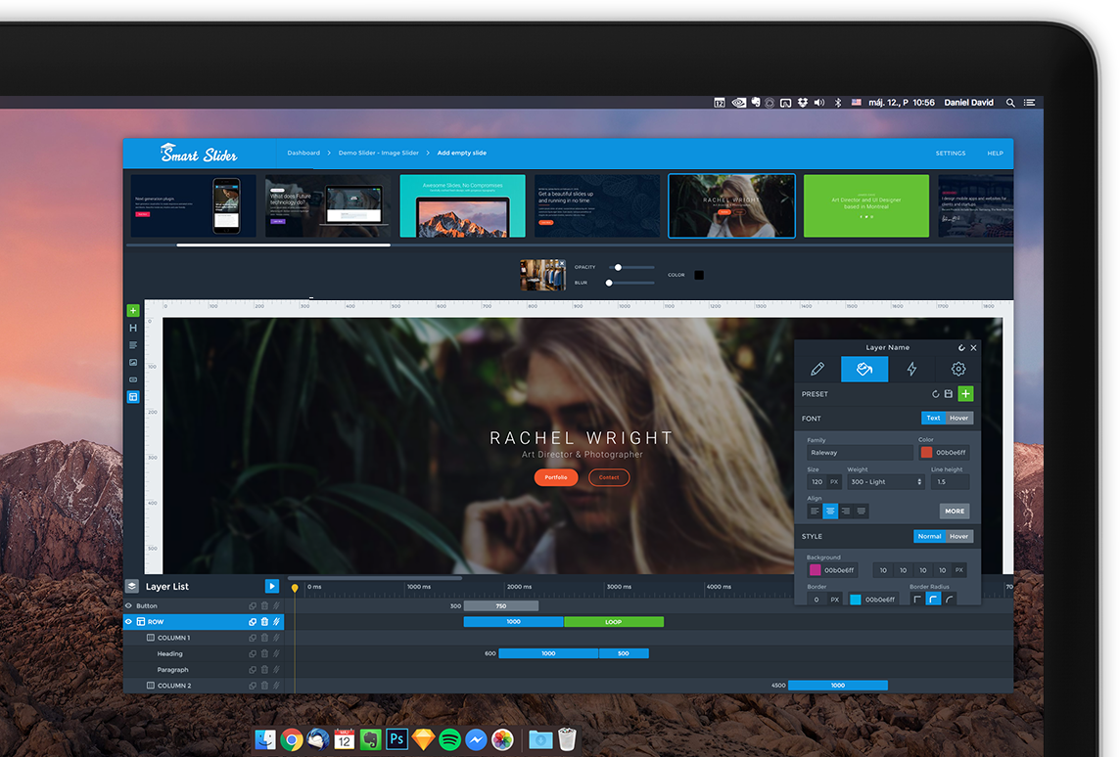Click the font Size field 120

pos(817,482)
